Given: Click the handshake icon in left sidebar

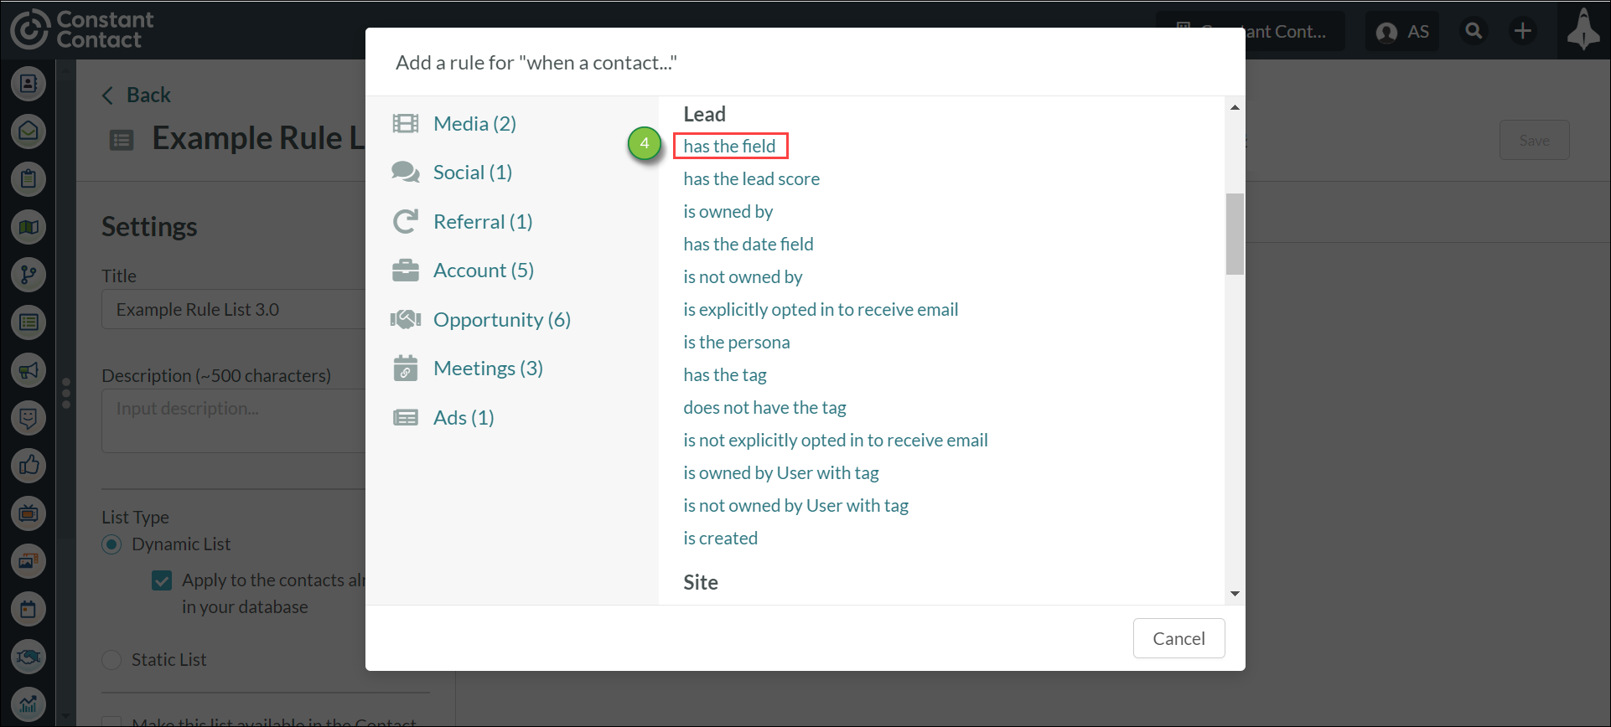Looking at the screenshot, I should pos(28,657).
